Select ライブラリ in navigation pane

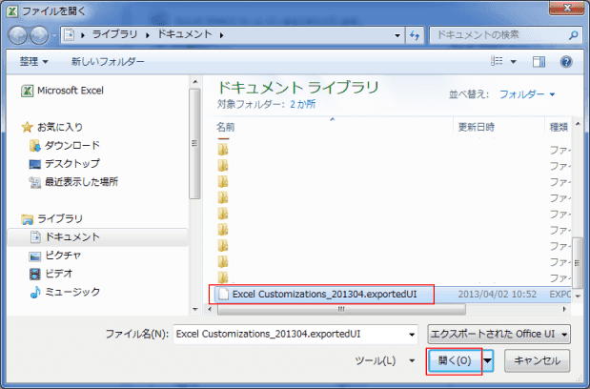point(51,218)
